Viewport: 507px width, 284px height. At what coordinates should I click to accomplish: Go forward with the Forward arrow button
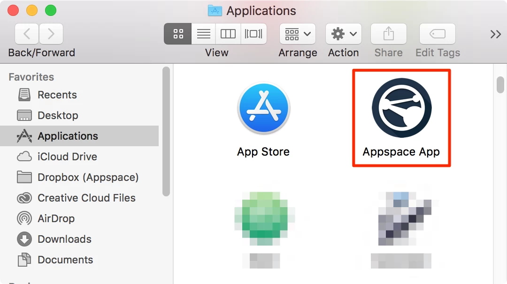point(51,34)
